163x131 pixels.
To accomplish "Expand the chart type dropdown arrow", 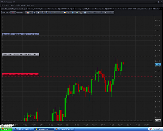I will (31, 13).
